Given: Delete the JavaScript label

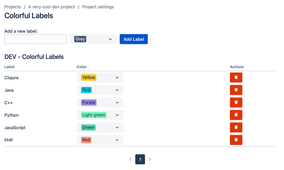Looking at the screenshot, I should [236, 127].
